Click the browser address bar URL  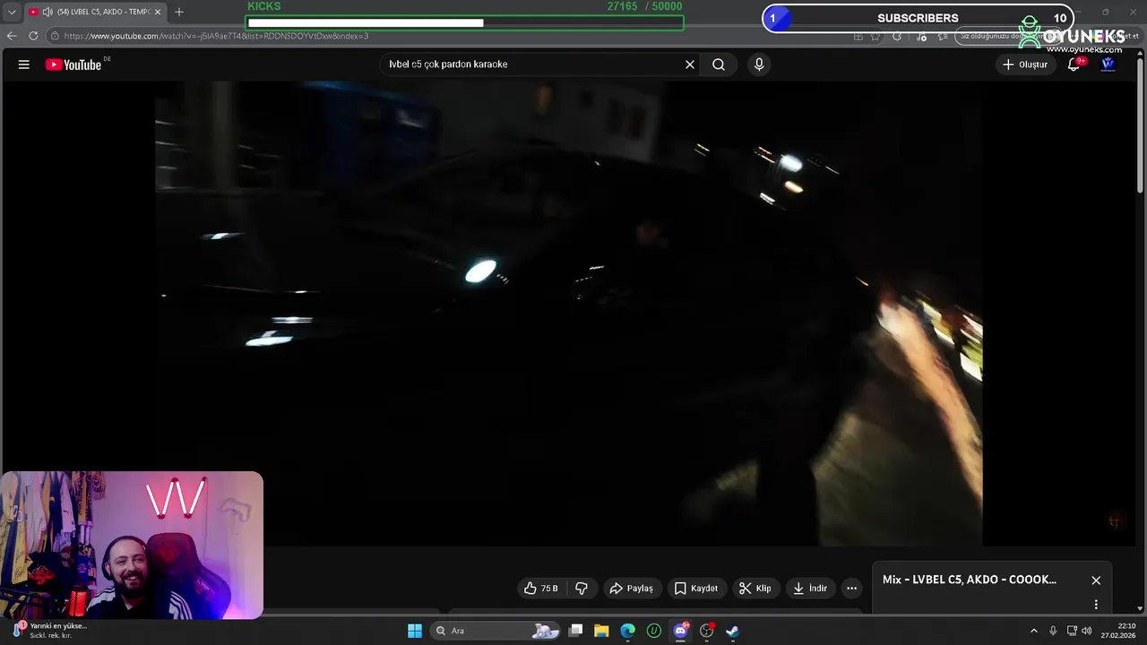216,36
